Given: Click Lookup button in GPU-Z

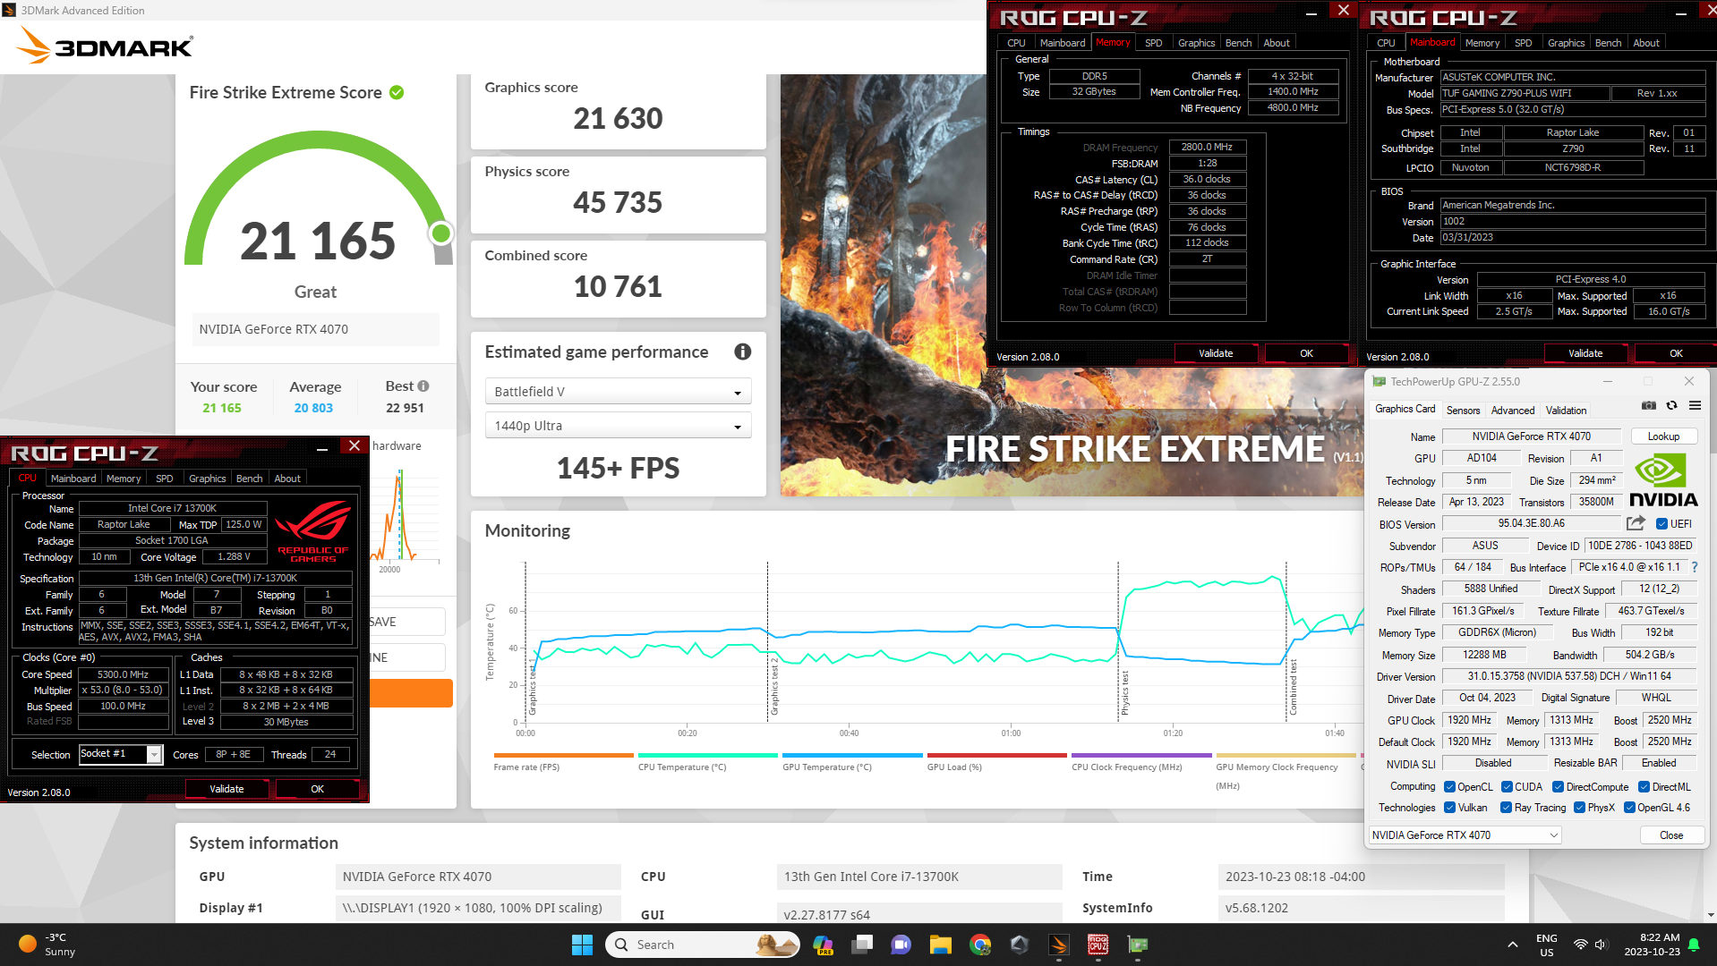Looking at the screenshot, I should (x=1663, y=436).
